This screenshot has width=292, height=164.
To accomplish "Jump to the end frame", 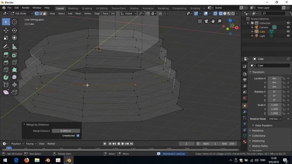I will tap(131, 144).
